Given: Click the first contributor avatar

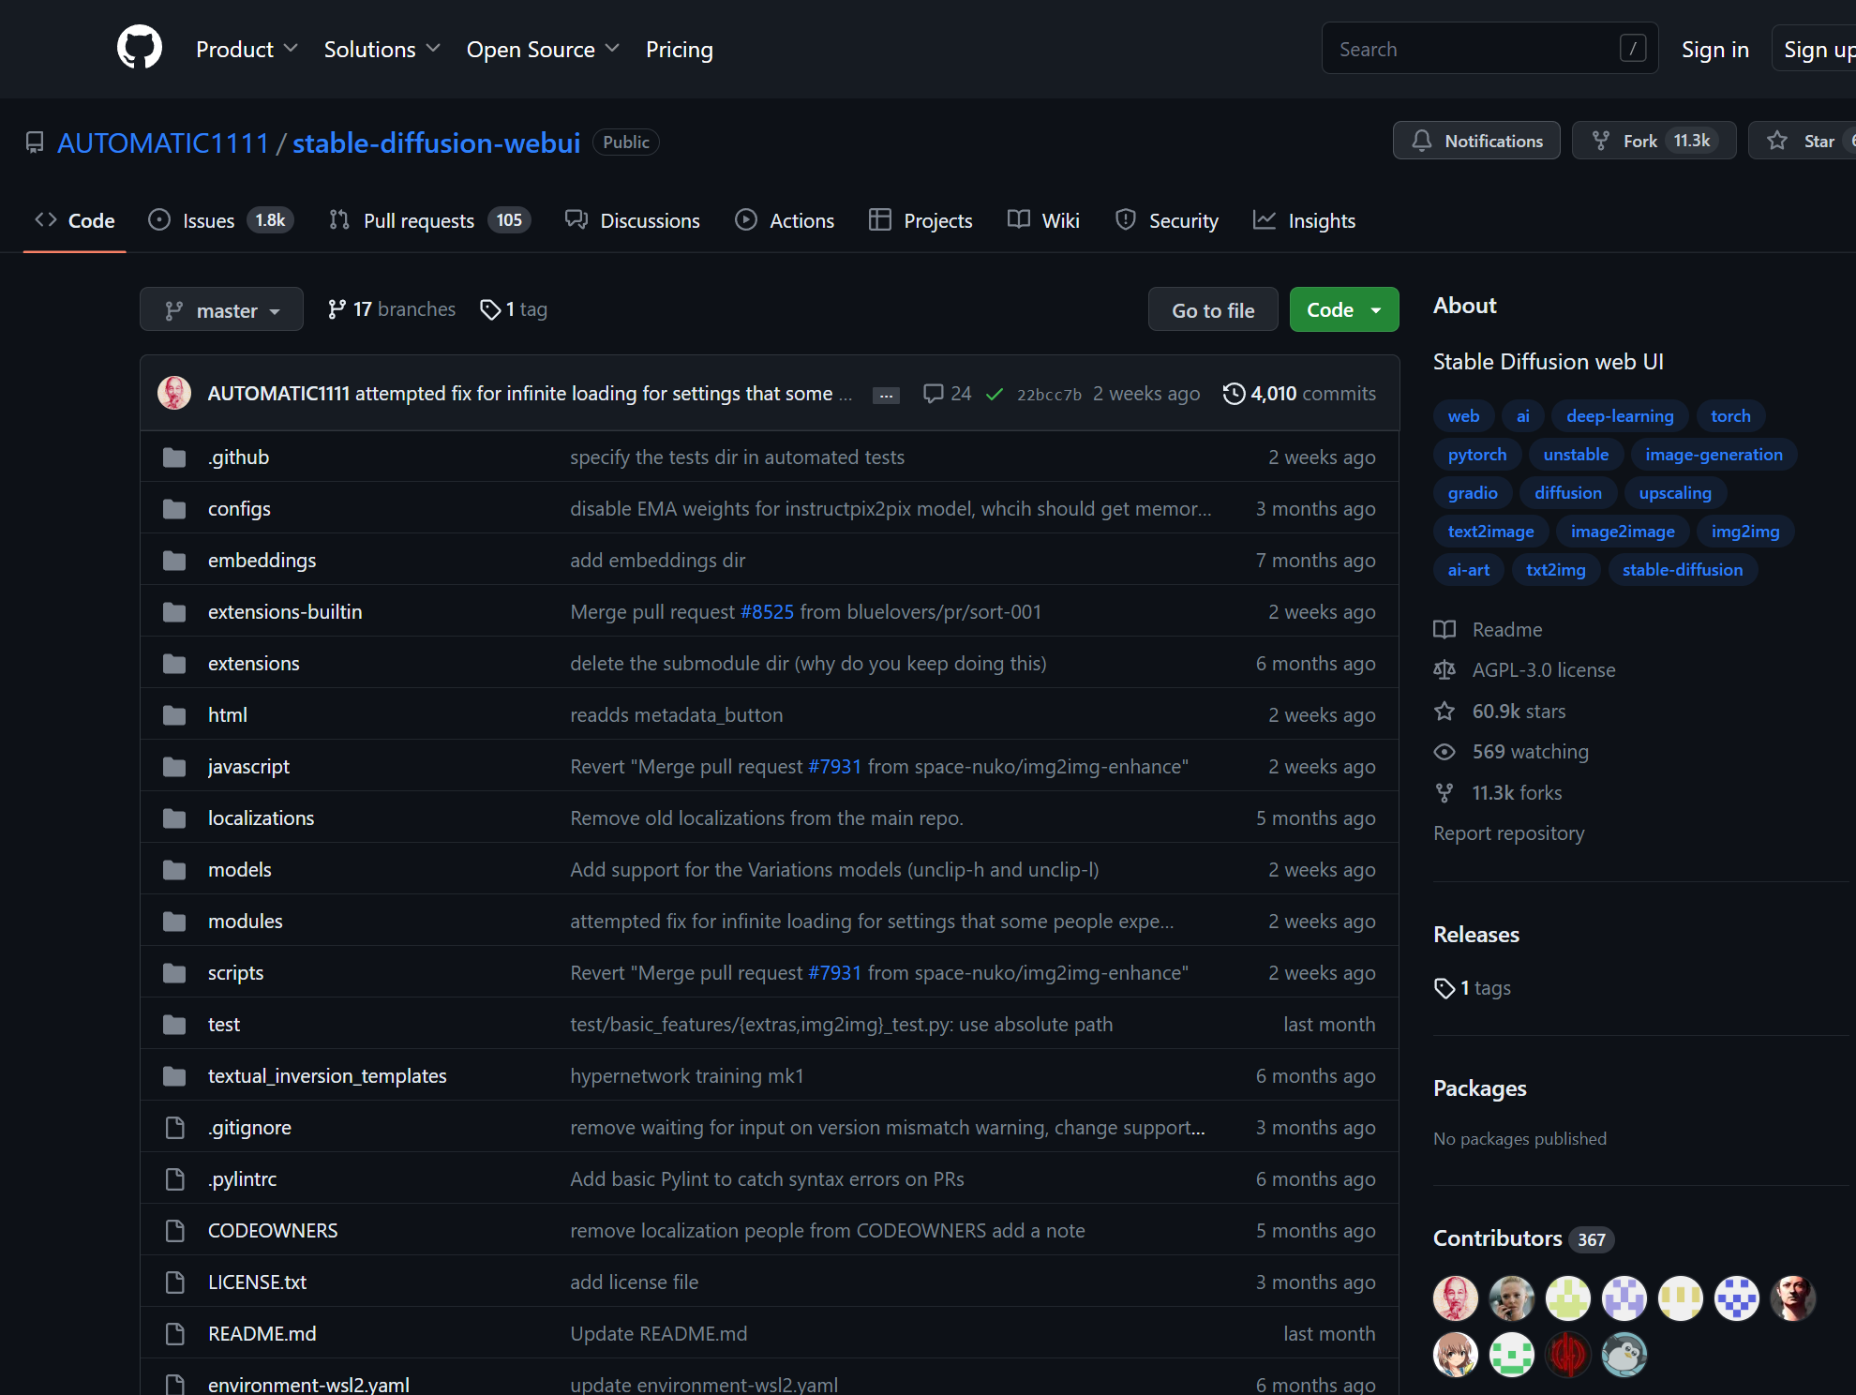Looking at the screenshot, I should (1455, 1298).
